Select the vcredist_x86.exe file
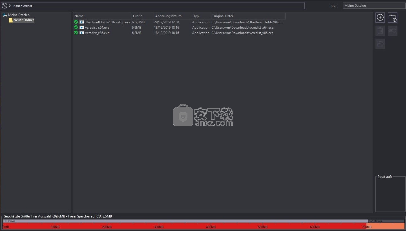 coord(97,33)
